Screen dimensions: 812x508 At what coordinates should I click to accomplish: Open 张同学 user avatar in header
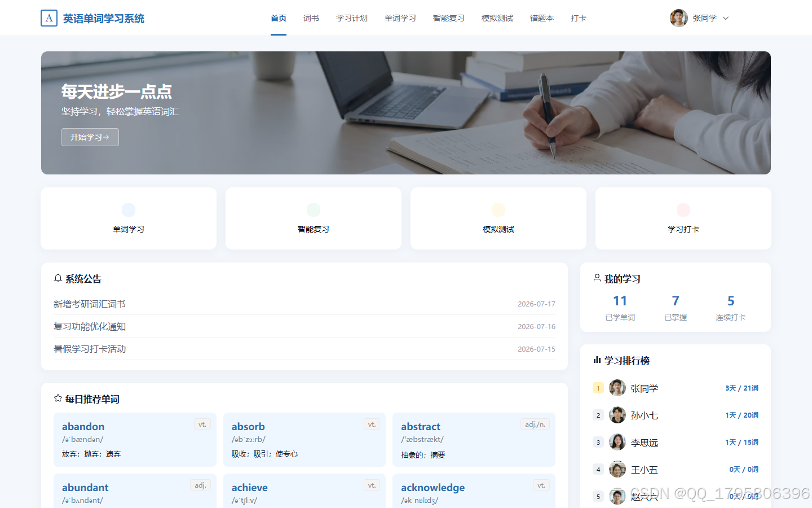pos(679,18)
